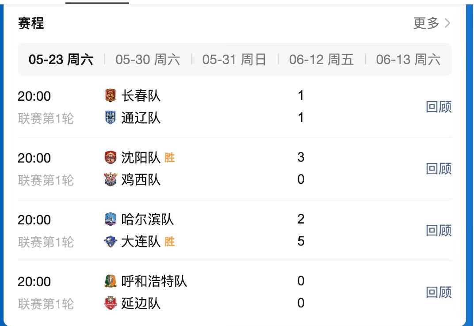View 回顾 for 哈尔滨队 vs 大连队
Viewport: 474px width, 326px height.
439,231
